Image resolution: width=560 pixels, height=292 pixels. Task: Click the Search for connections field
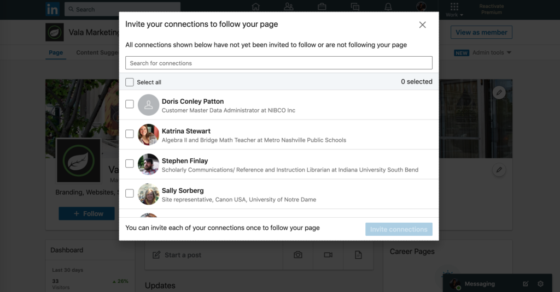278,63
